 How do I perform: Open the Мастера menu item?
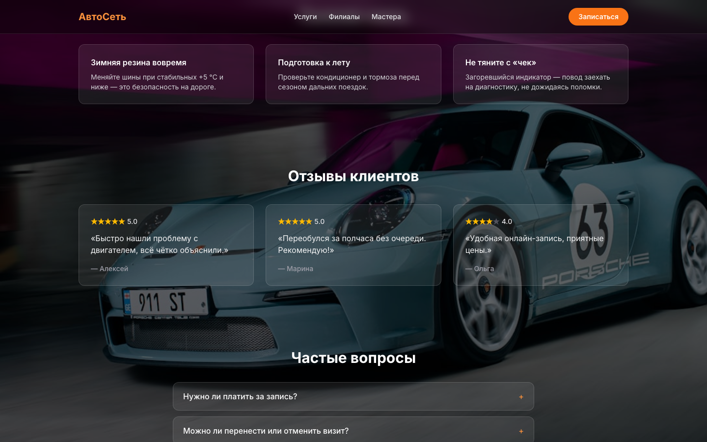(x=386, y=17)
